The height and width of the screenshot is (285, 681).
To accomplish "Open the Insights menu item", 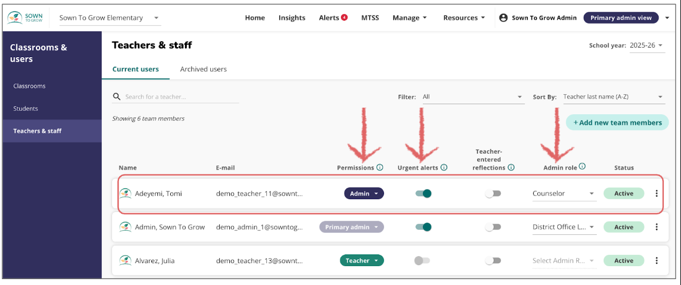I will [292, 18].
